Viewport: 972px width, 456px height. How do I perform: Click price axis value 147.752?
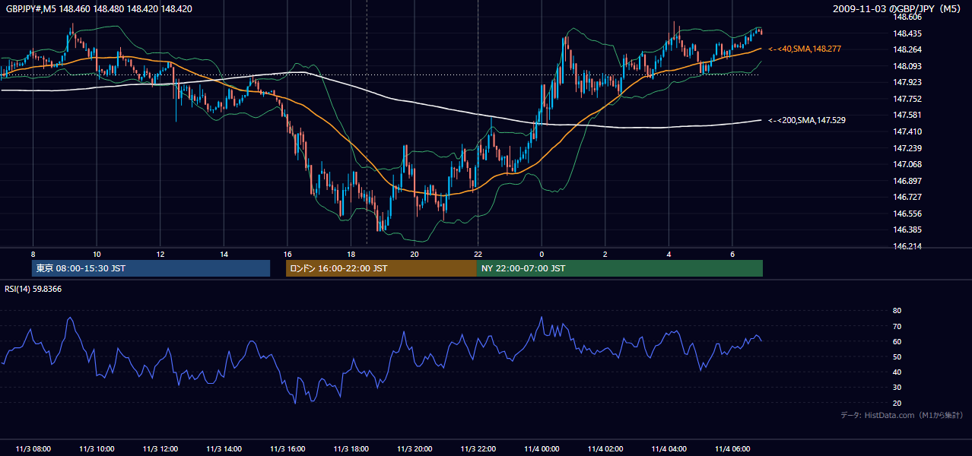point(907,99)
